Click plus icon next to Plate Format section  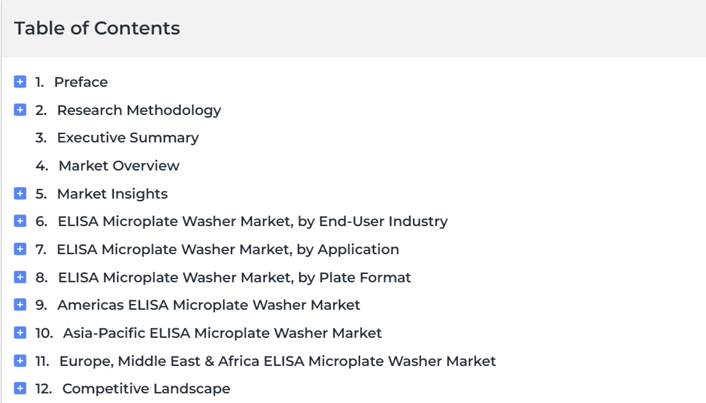coord(20,277)
